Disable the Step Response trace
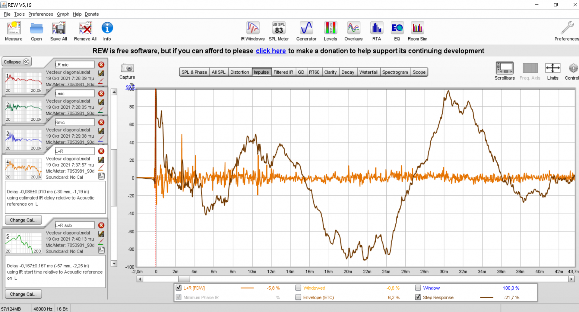This screenshot has width=579, height=312. (418, 297)
